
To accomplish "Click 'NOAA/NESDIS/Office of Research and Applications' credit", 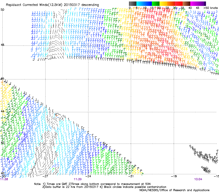I will 174,190.
